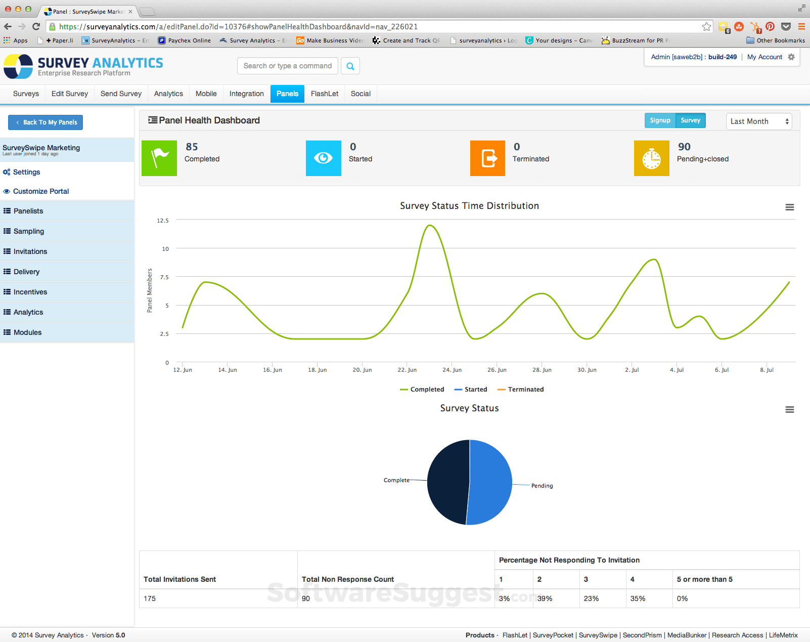
Task: Open the Survey Status Time Distribution chart menu
Action: coord(789,207)
